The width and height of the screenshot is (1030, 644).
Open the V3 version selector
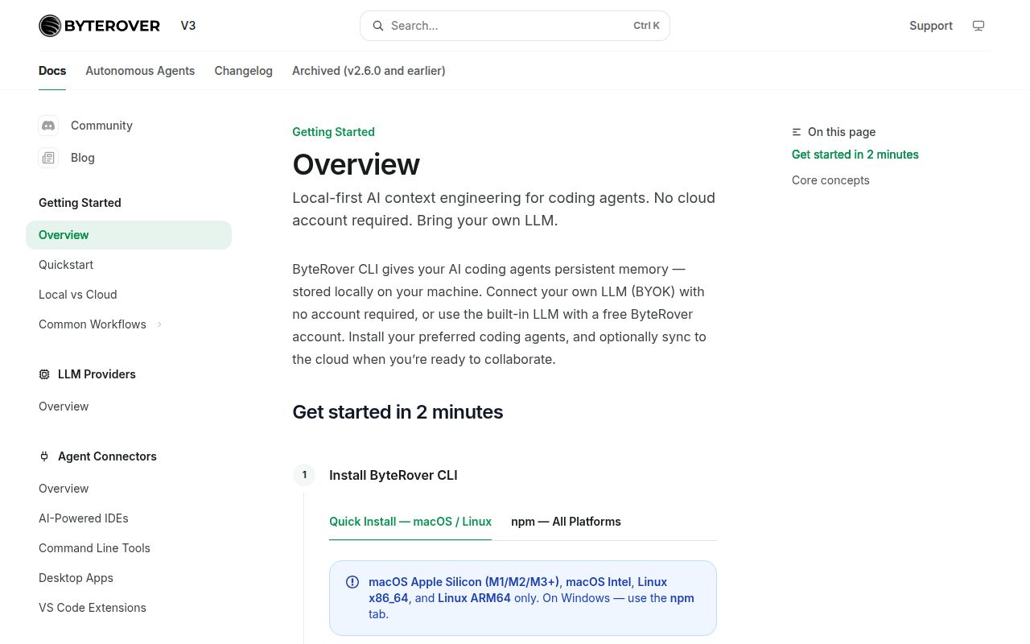[x=188, y=26]
